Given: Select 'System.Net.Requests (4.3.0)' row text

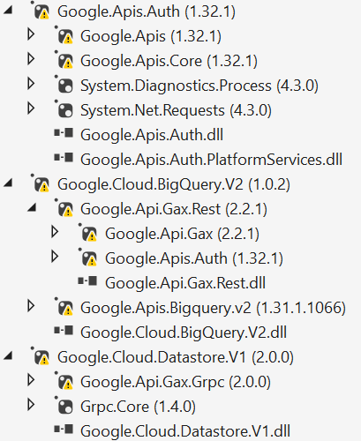Looking at the screenshot, I should 176,111.
